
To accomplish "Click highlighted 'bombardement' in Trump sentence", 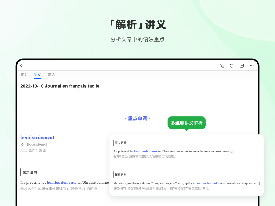I will [206, 183].
